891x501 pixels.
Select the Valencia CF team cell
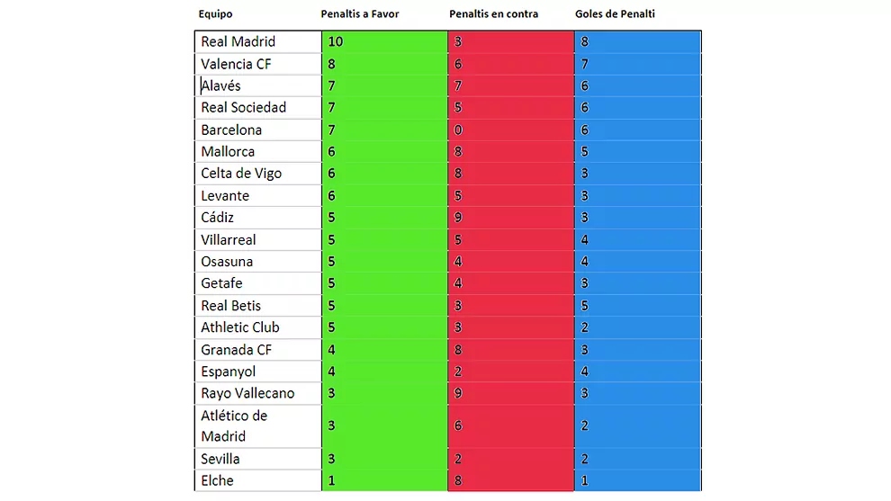click(x=257, y=64)
